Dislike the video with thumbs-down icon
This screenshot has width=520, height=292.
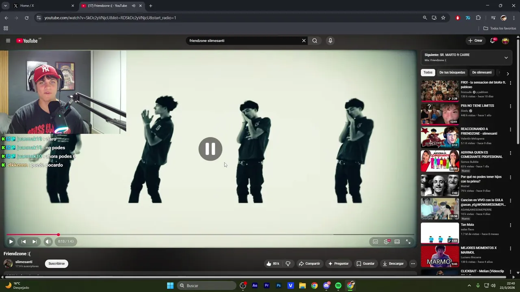coord(288,264)
